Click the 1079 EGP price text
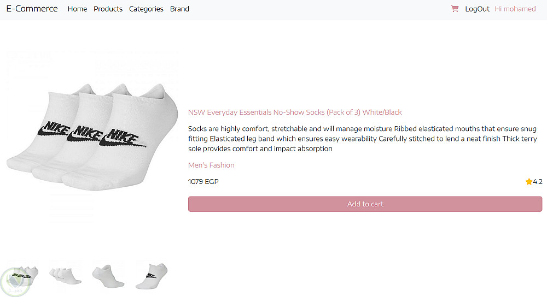The height and width of the screenshot is (297, 547). [203, 182]
